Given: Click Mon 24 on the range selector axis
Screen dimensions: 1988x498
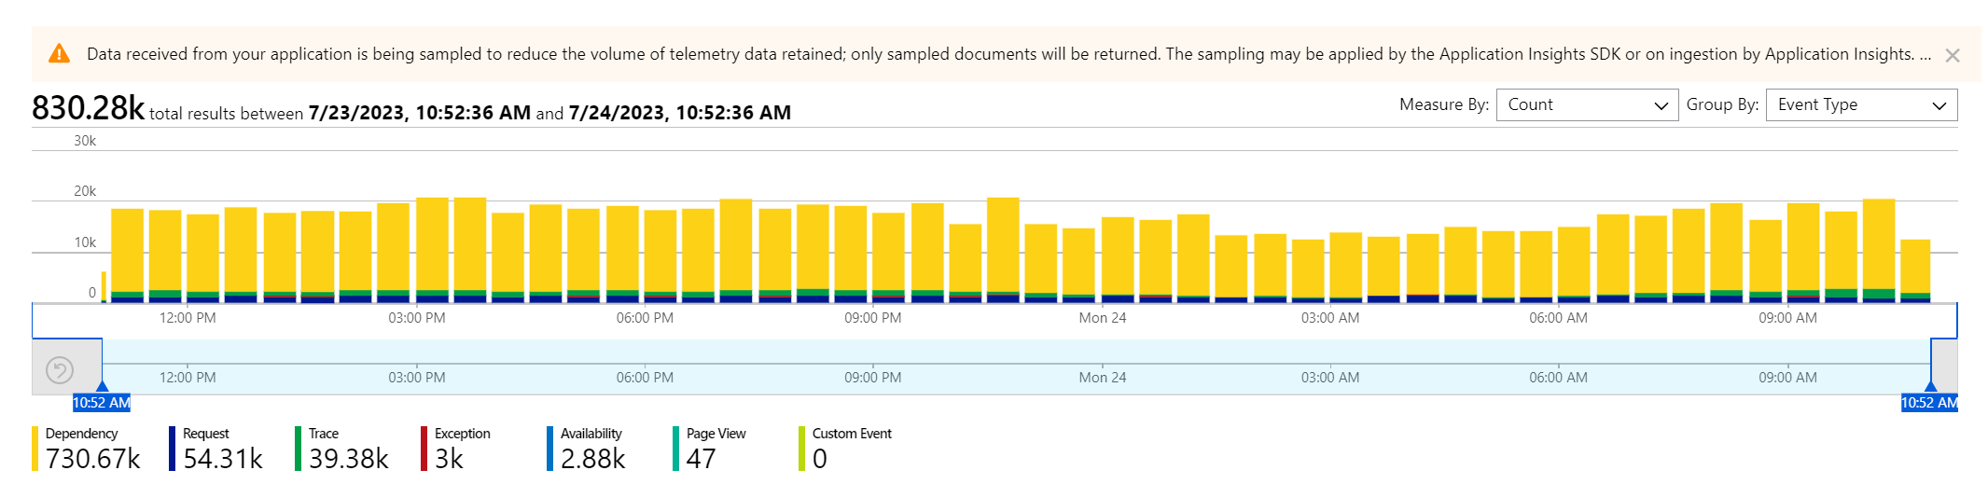Looking at the screenshot, I should 1102,378.
